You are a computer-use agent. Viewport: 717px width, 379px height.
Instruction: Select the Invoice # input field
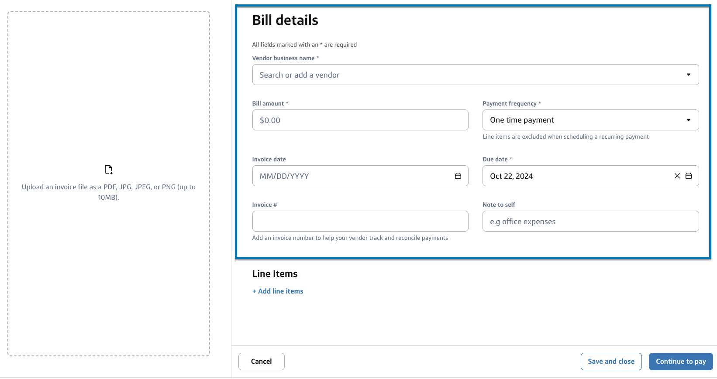point(360,221)
